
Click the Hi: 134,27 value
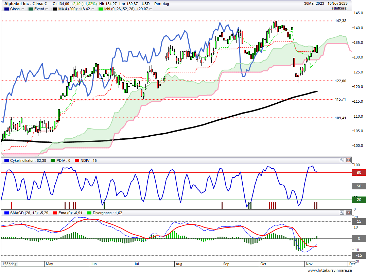tap(108, 4)
